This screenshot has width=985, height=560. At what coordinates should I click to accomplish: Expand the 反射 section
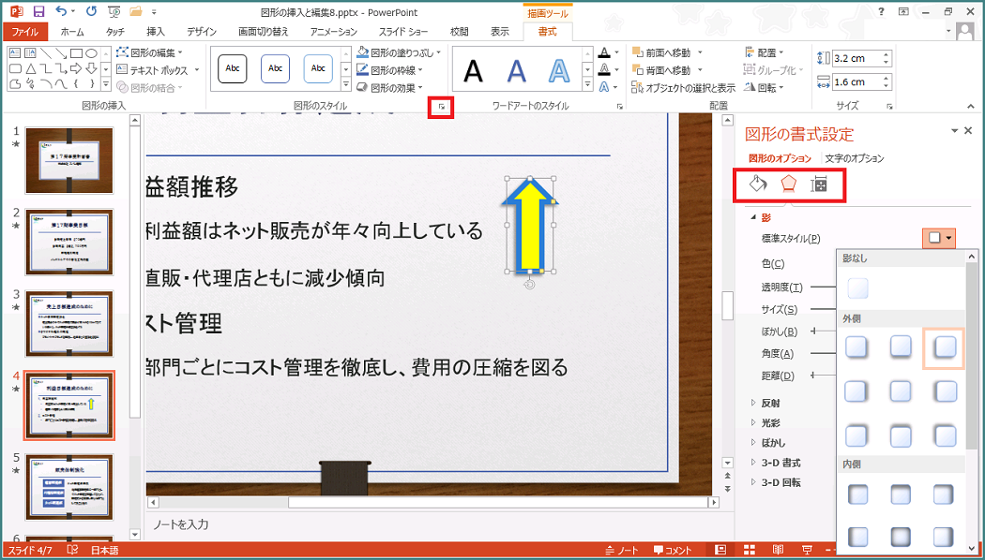[765, 403]
